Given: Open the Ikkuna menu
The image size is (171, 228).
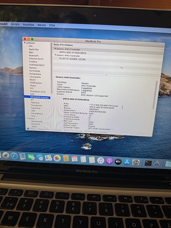Looking at the screenshot, I should click(x=42, y=25).
